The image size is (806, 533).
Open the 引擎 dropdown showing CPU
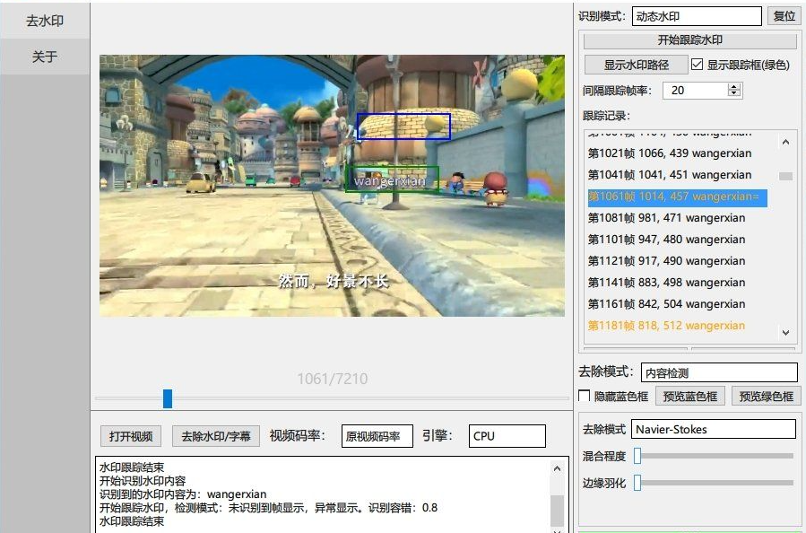[507, 436]
